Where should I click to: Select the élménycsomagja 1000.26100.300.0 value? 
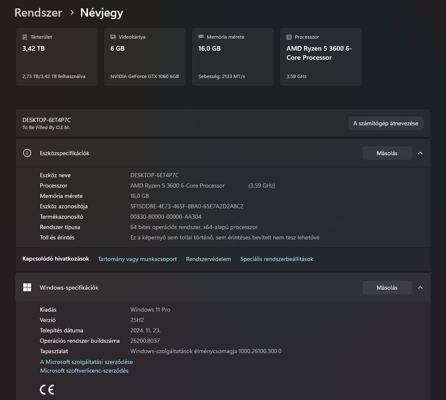[206, 351]
